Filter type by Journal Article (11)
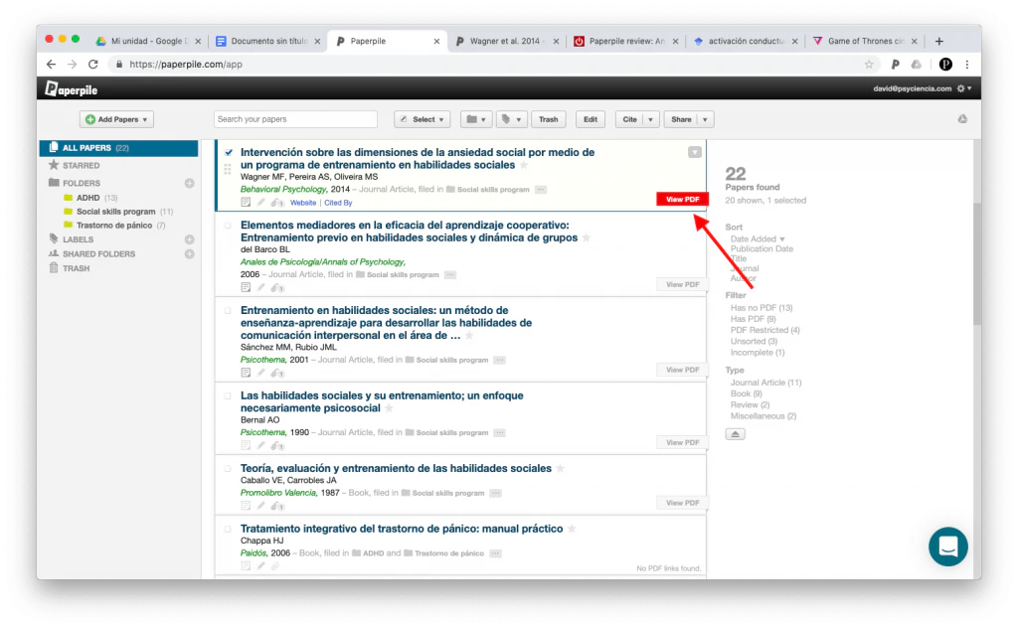Image resolution: width=1018 pixels, height=628 pixels. click(x=766, y=383)
